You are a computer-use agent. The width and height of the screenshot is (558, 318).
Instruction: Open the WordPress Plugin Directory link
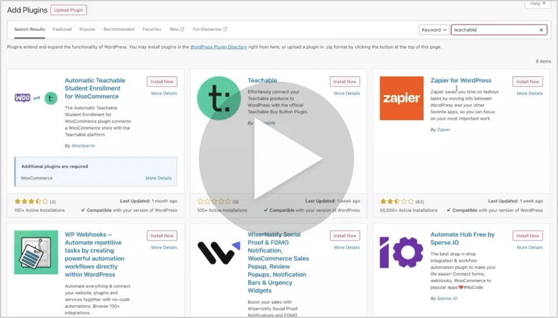click(x=218, y=47)
